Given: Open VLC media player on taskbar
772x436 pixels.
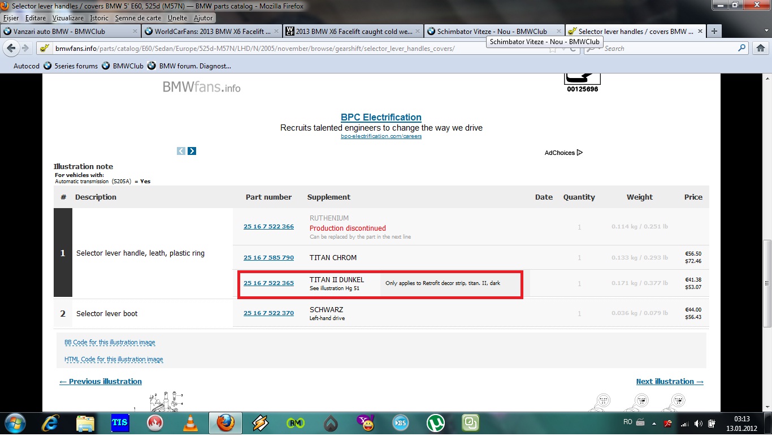Looking at the screenshot, I should click(190, 424).
